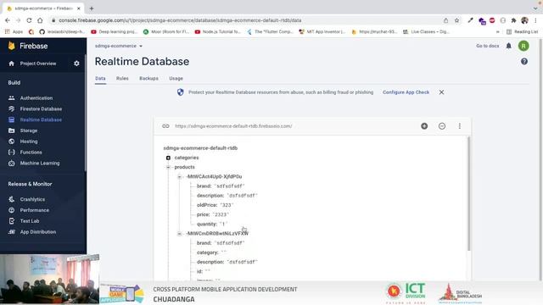This screenshot has width=543, height=305.
Task: Open Chrome extensions puzzle icon
Action: click(x=513, y=20)
